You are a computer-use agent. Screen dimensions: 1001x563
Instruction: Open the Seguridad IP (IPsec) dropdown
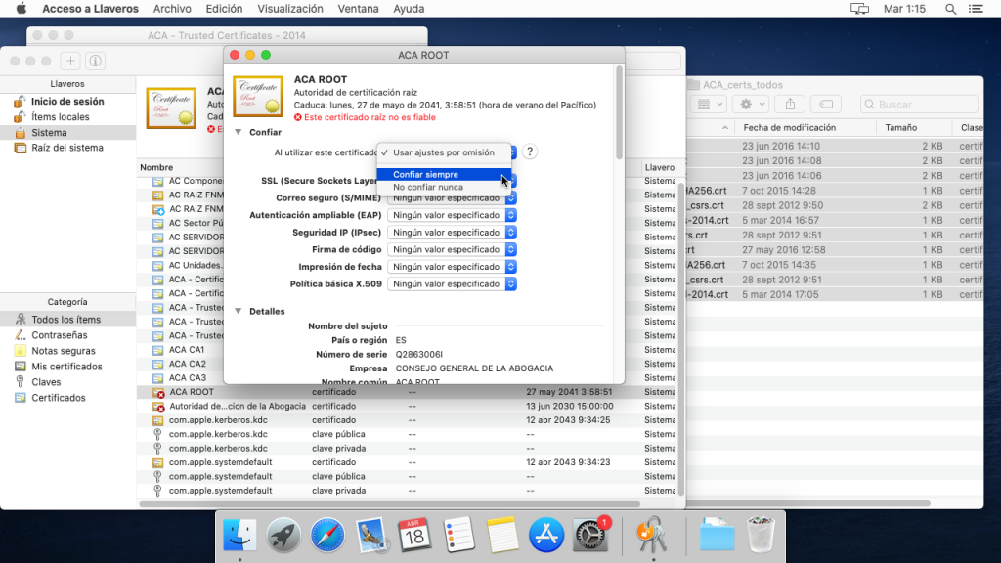[452, 233]
